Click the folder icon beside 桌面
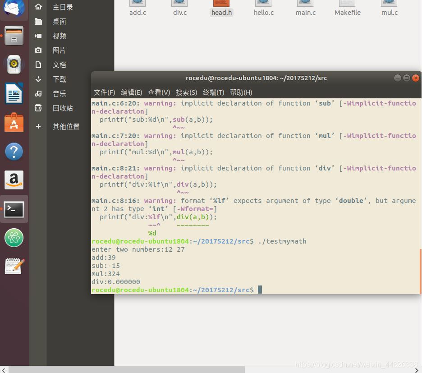 [x=38, y=22]
